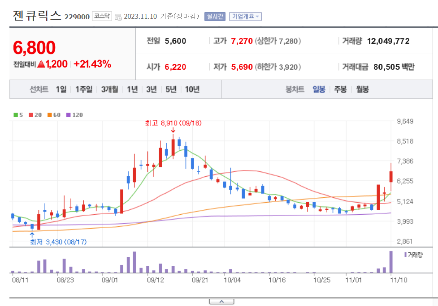Click the +21.43% change rate
Screen dimensions: 438x306
point(92,64)
